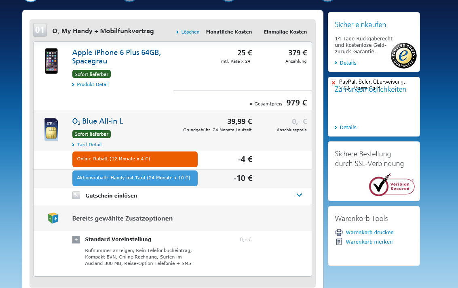Click the Warenkorb Tools heading
This screenshot has width=458, height=288.
pyautogui.click(x=361, y=219)
